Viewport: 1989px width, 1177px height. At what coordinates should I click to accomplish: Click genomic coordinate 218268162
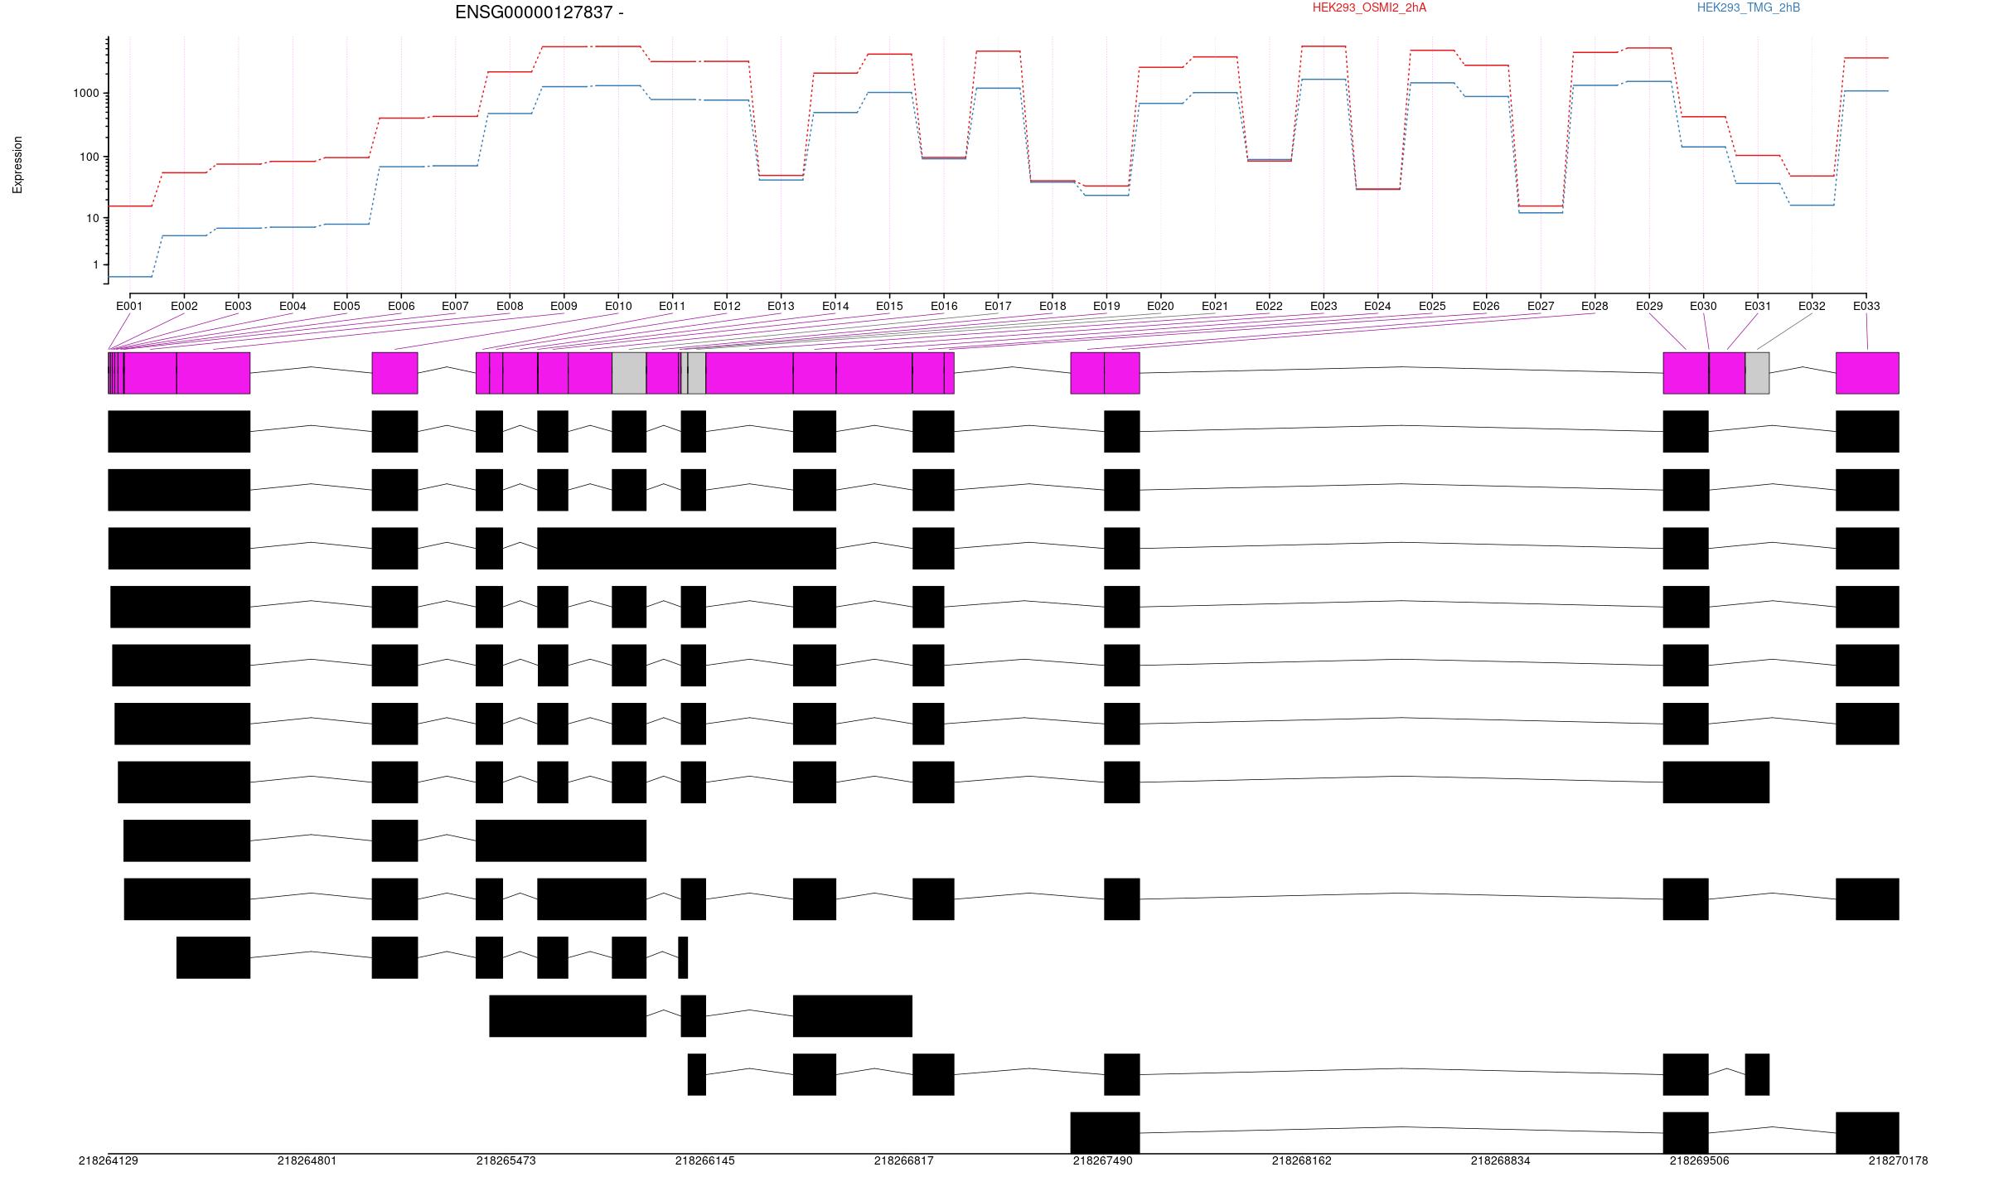click(1302, 1160)
